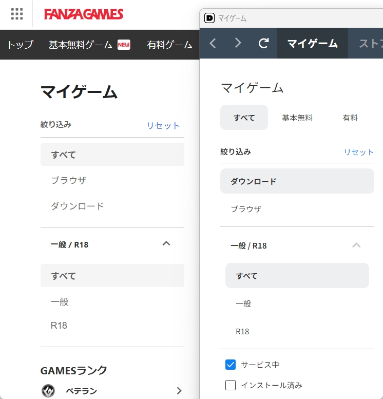Click リセット link in left page
Viewport: 383px width, 399px height.
pos(163,126)
